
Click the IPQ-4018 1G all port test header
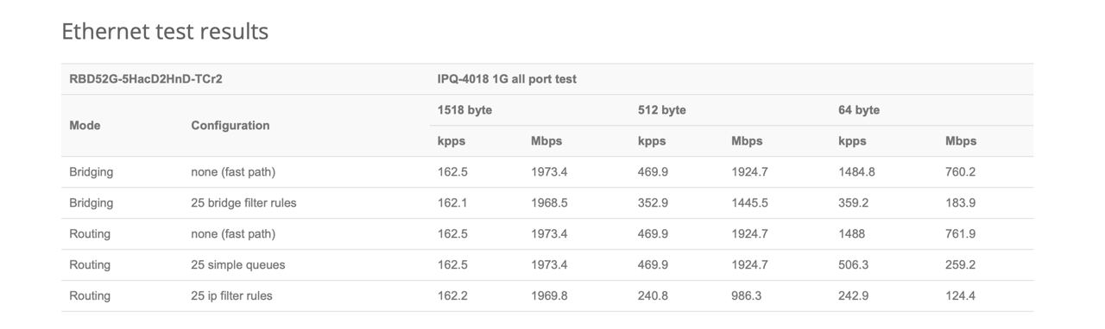(x=507, y=79)
